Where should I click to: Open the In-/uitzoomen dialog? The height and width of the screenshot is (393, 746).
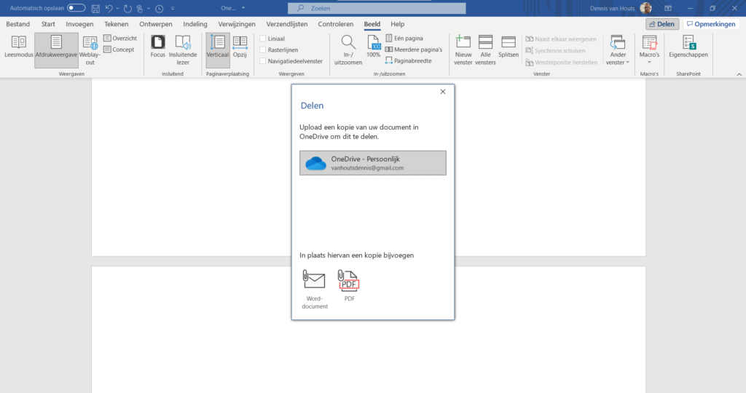tap(348, 50)
